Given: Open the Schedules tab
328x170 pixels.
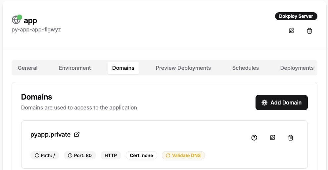Looking at the screenshot, I should [246, 68].
